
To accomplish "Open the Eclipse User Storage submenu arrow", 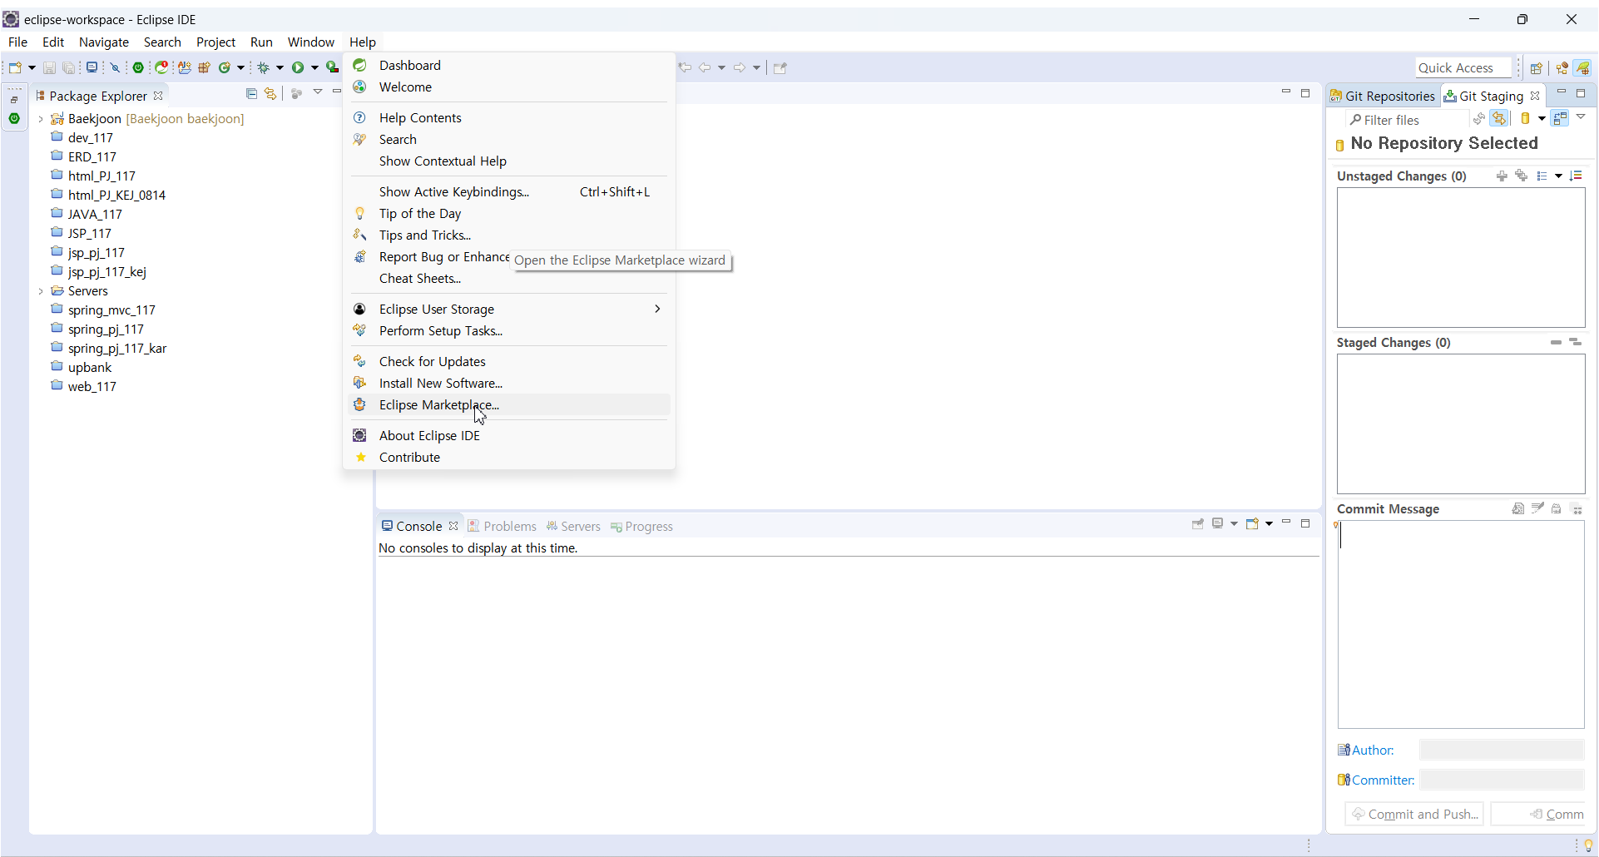I will (x=657, y=309).
